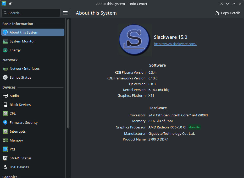Click the PCI info icon
The width and height of the screenshot is (244, 178).
(x=5, y=149)
